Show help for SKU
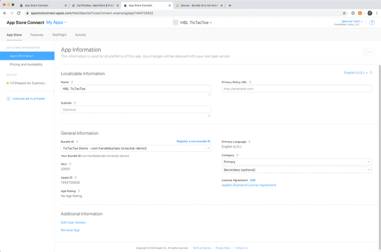The image size is (381, 252). pyautogui.click(x=70, y=164)
